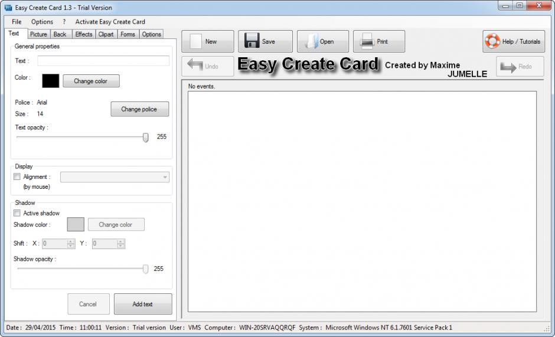The height and width of the screenshot is (337, 555).
Task: Click the lifebuoy Help / Tutorials icon
Action: click(x=492, y=41)
